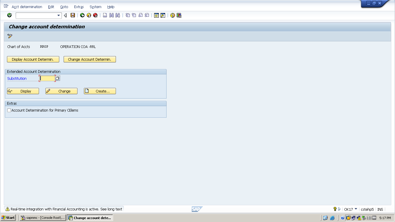The height and width of the screenshot is (222, 395).
Task: Click the Substitution input field
Action: pos(47,78)
